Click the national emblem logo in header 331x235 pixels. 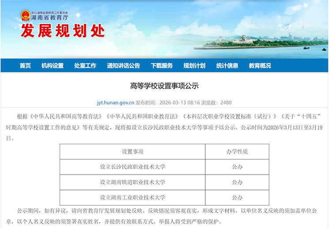point(25,15)
